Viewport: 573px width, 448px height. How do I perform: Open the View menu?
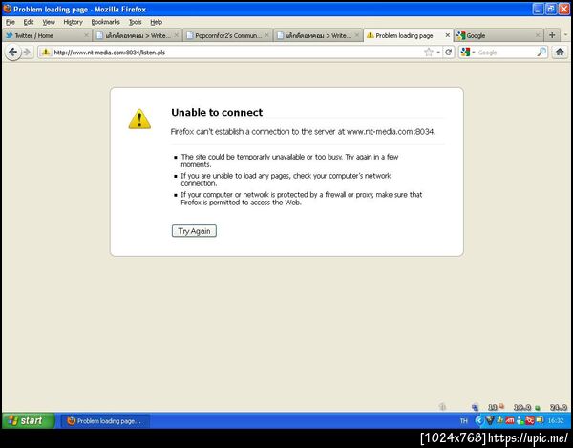[x=49, y=22]
